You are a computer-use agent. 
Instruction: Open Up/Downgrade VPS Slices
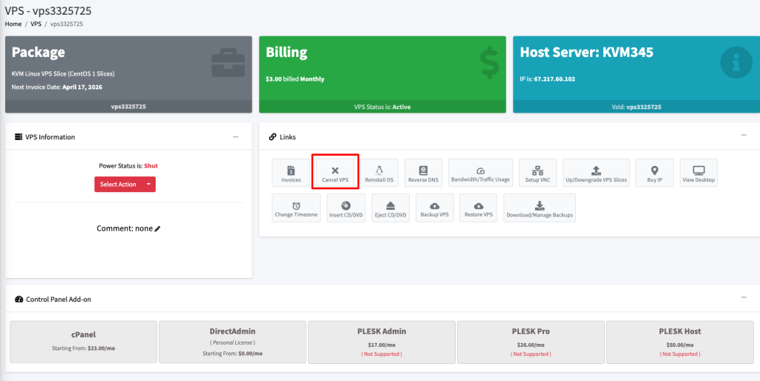point(596,173)
